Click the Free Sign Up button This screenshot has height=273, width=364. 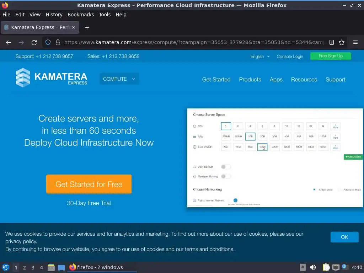tap(331, 56)
